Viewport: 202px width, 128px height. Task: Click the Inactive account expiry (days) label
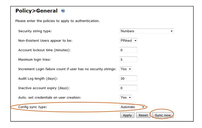pos(44,88)
